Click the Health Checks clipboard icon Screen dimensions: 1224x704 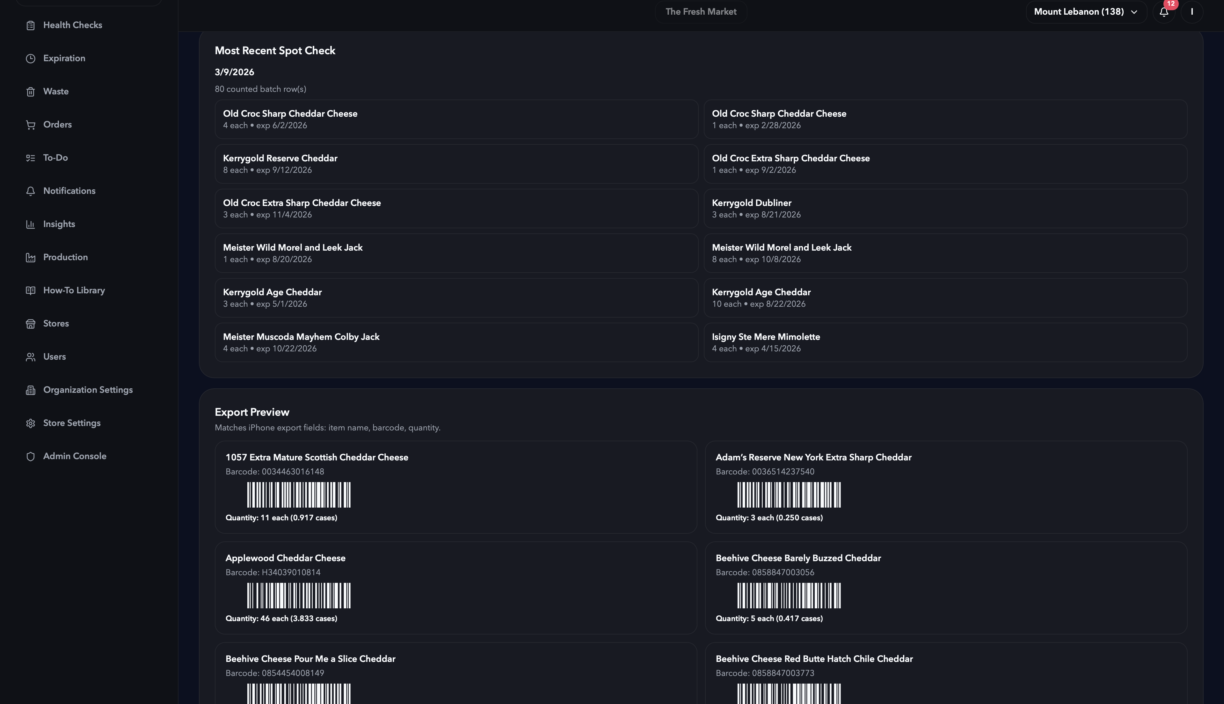coord(31,25)
